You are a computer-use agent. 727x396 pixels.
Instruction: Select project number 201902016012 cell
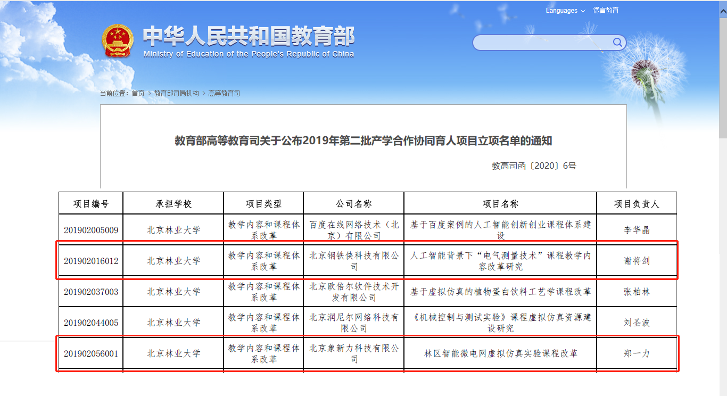(x=91, y=261)
